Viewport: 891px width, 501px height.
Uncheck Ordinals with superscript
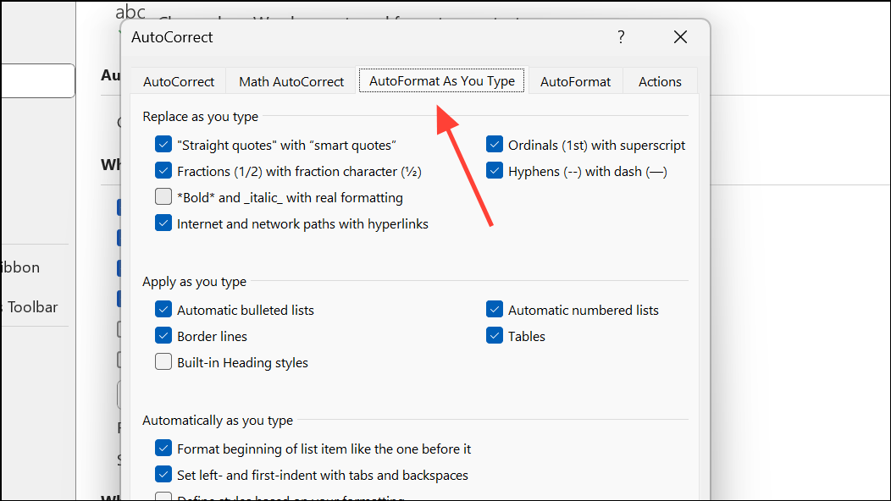[494, 144]
